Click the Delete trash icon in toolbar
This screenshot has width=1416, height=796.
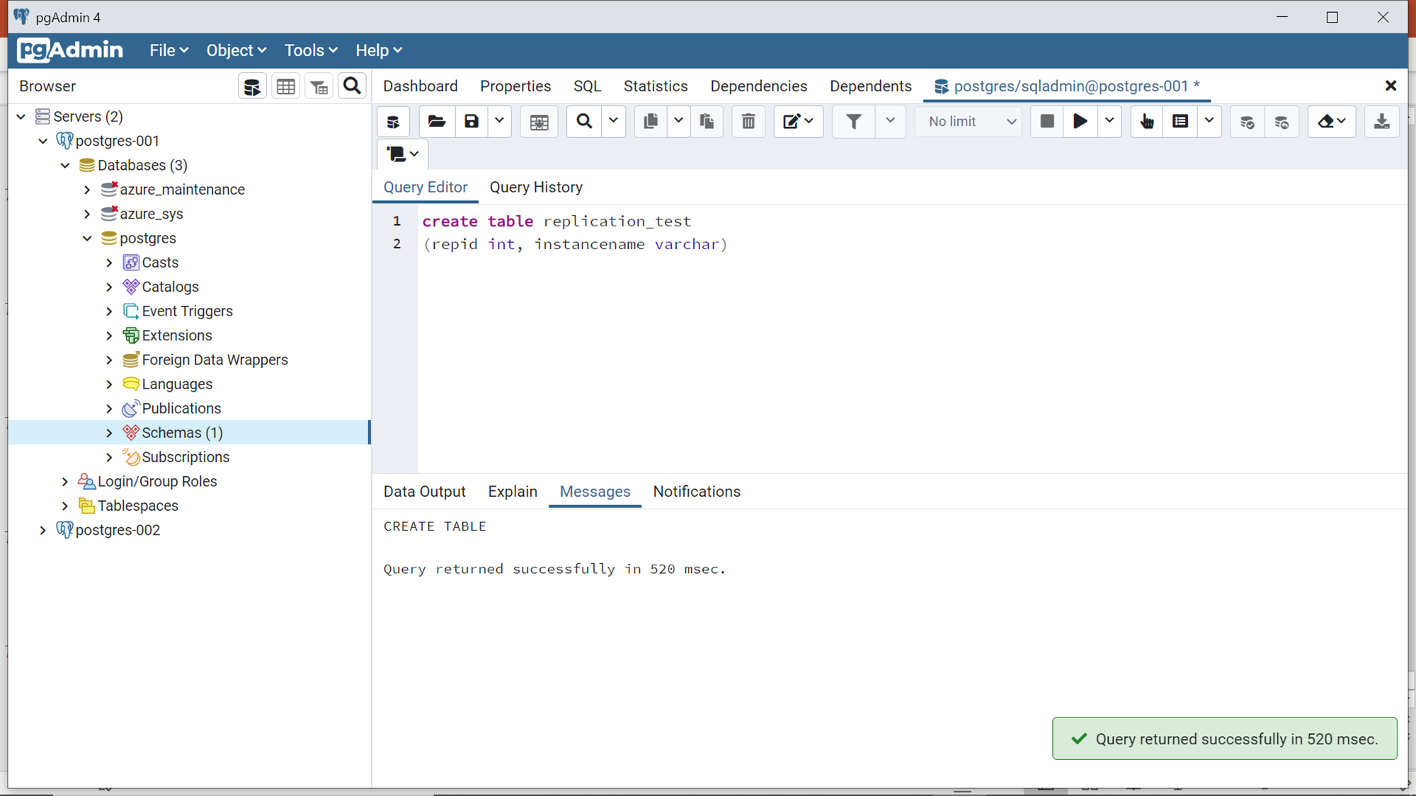click(748, 122)
